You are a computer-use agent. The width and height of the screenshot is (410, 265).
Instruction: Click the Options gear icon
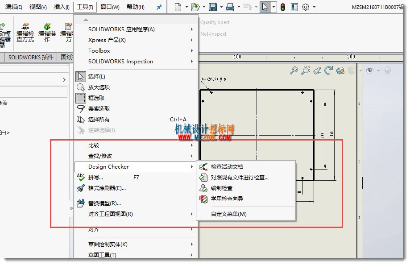tap(306, 7)
